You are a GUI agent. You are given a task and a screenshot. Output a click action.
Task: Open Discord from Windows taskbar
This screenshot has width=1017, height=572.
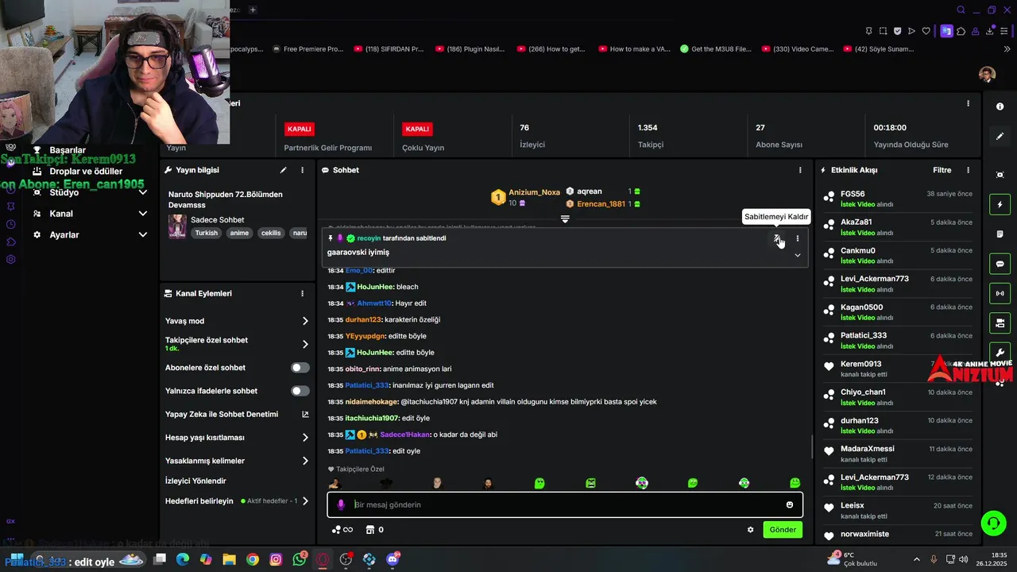click(x=392, y=559)
